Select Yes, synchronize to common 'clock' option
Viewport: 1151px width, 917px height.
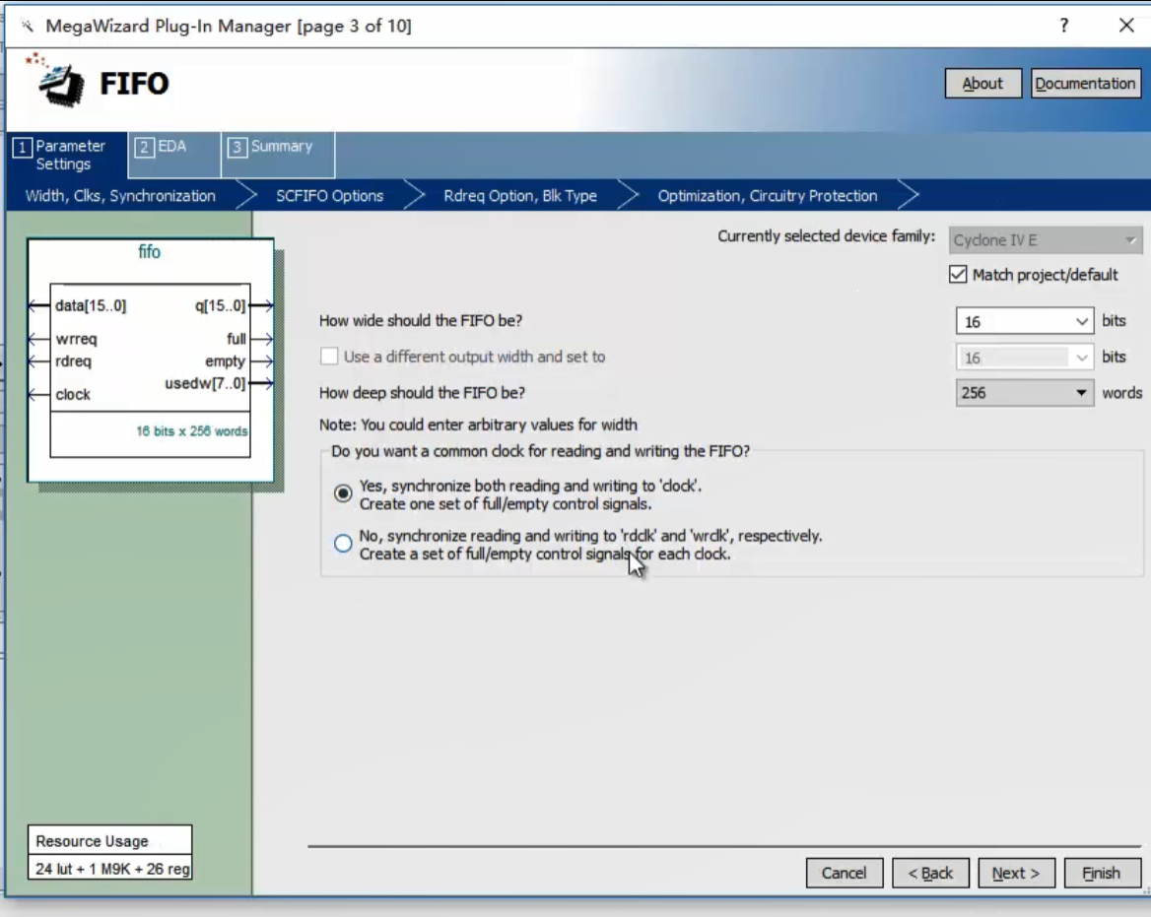343,493
